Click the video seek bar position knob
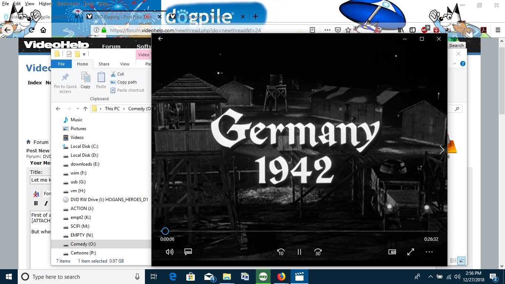This screenshot has height=284, width=505. pyautogui.click(x=165, y=231)
